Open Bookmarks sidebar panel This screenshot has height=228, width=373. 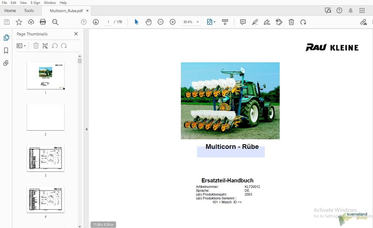[6, 51]
